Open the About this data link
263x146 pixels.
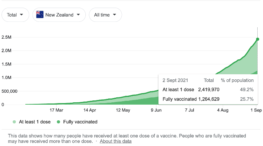[x=116, y=141]
